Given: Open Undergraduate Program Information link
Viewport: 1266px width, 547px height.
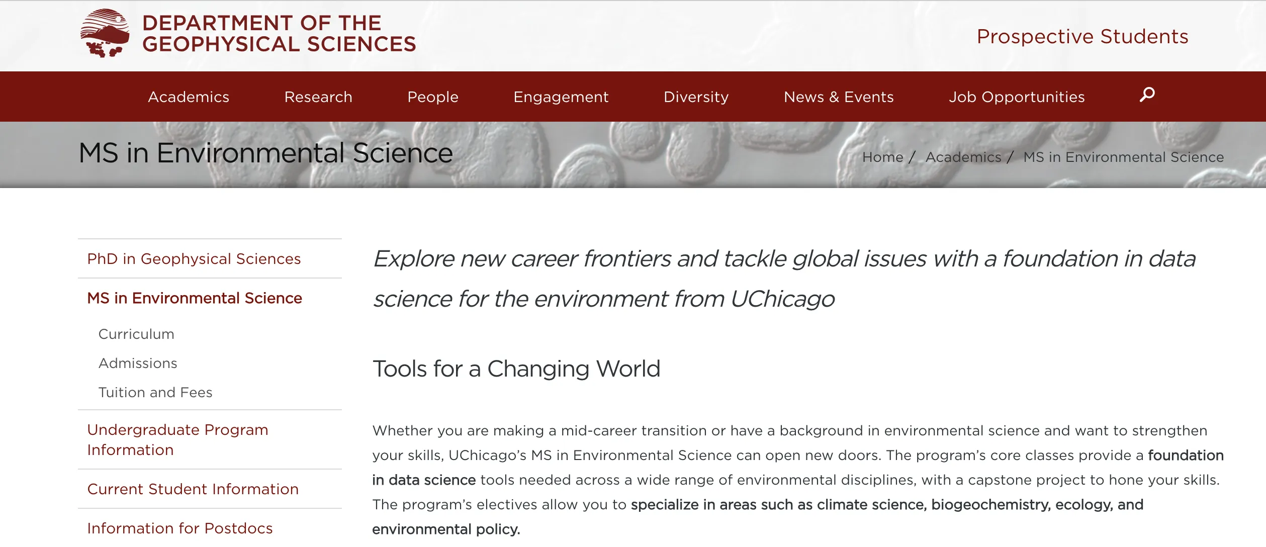Looking at the screenshot, I should pos(177,439).
